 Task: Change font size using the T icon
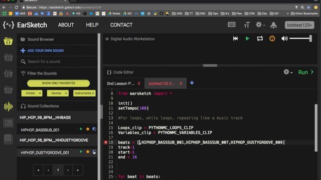pyautogui.click(x=247, y=25)
